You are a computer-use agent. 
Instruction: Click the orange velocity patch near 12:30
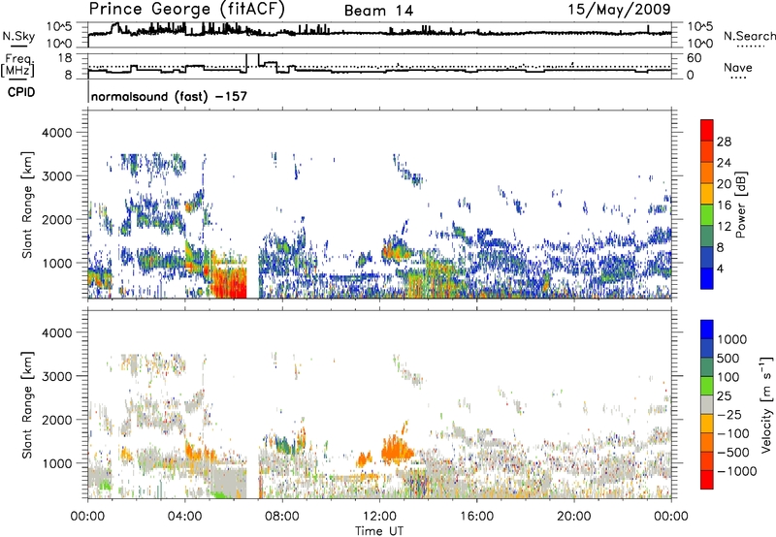(397, 450)
